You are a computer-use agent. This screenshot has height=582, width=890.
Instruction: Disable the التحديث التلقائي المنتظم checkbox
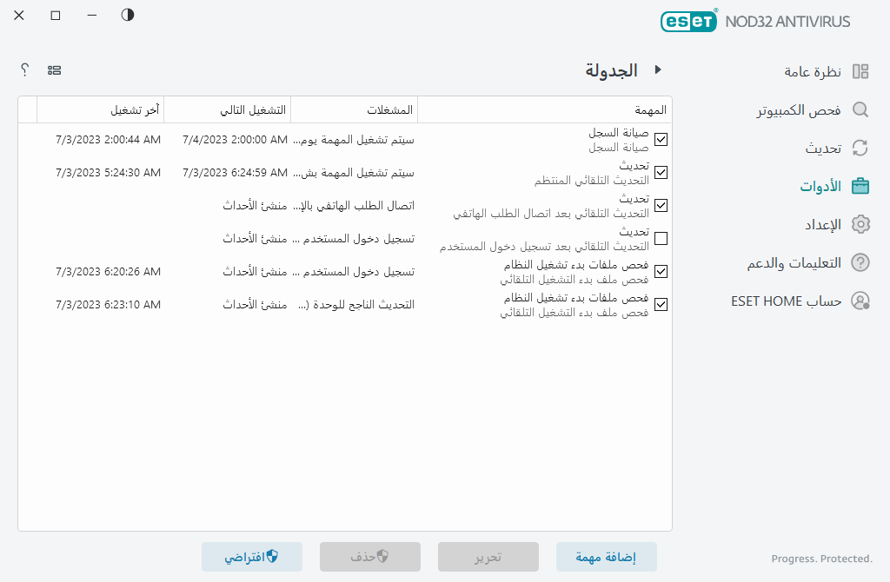pos(661,172)
